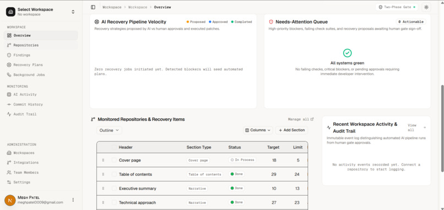
Task: Check the Table of contents checkbox
Action: 114,174
